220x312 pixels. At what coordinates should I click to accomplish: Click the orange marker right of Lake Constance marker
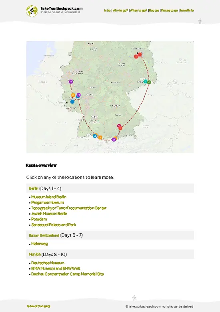pyautogui.click(x=100, y=137)
